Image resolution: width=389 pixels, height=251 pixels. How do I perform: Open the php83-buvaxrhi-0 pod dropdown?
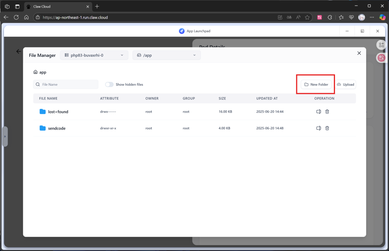(94, 55)
